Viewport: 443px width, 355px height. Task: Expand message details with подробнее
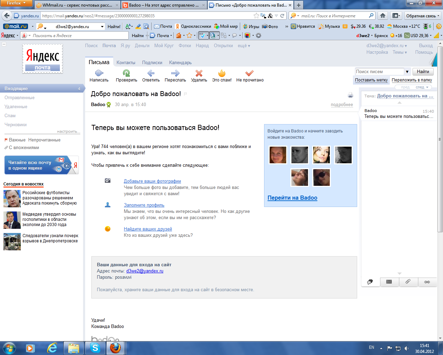[342, 105]
